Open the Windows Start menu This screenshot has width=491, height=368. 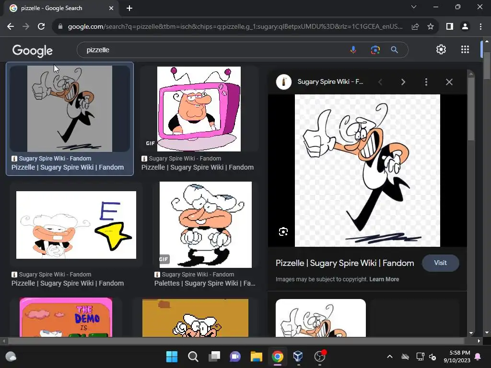(172, 356)
